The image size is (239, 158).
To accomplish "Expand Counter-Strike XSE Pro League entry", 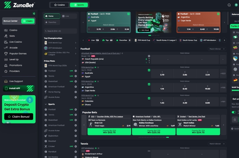I will click(x=60, y=54).
